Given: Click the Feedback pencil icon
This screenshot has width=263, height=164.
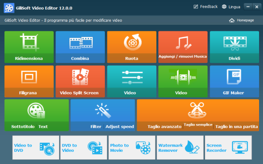Looking at the screenshot, I should pos(196,7).
